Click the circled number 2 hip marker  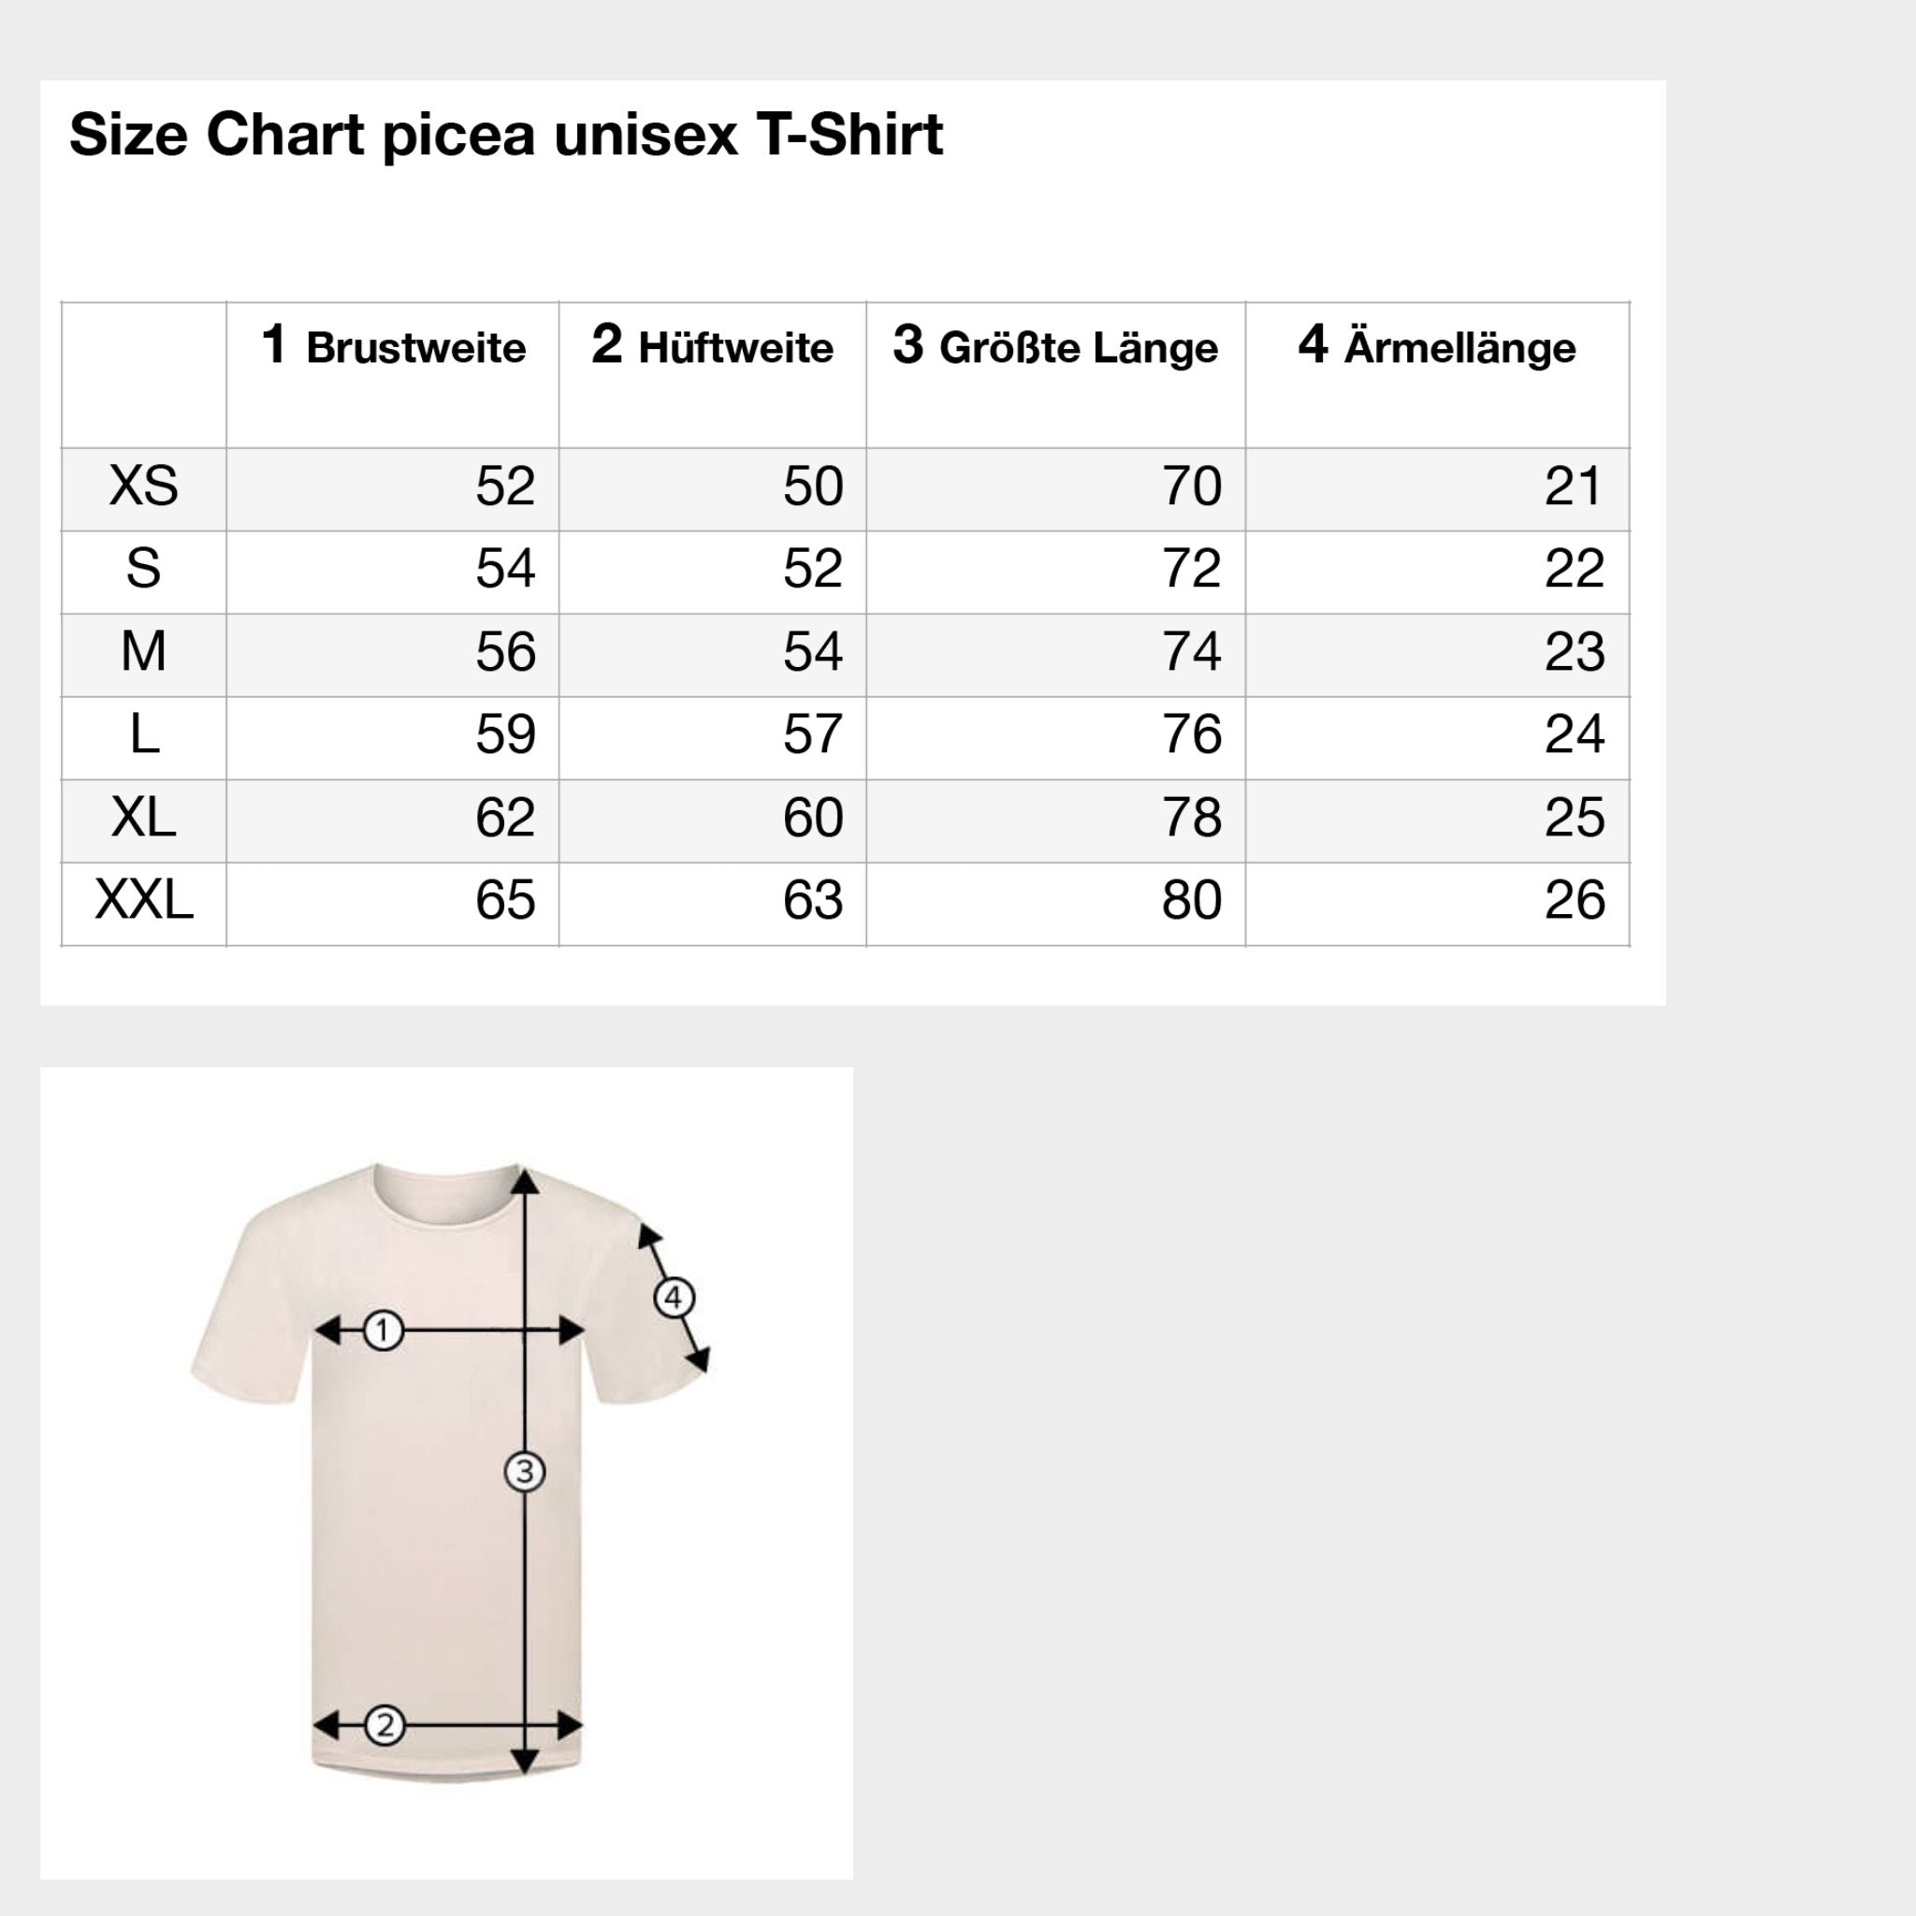coord(384,1725)
